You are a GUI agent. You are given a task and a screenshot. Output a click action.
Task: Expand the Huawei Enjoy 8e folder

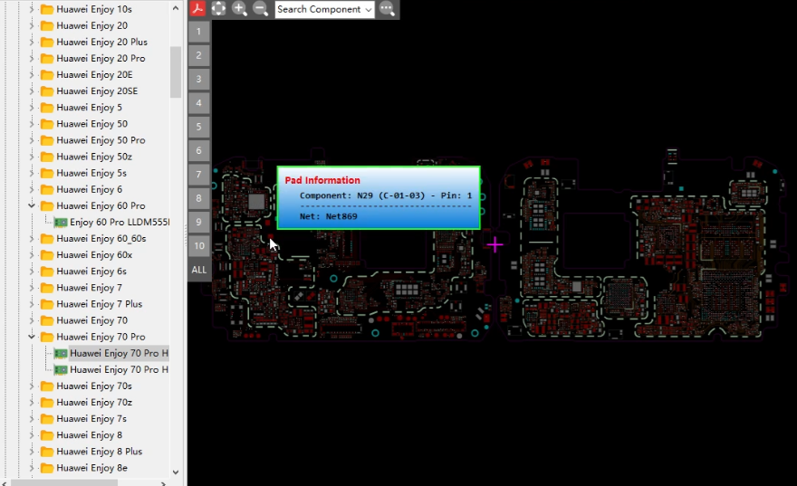(x=32, y=468)
